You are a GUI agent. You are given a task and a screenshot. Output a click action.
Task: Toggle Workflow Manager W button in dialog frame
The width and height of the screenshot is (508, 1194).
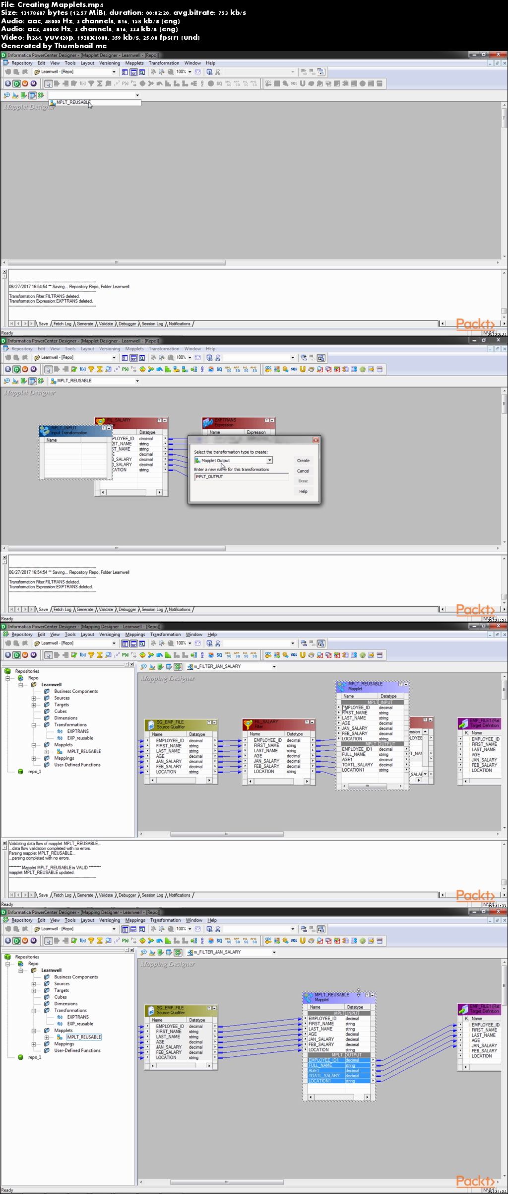pos(25,369)
